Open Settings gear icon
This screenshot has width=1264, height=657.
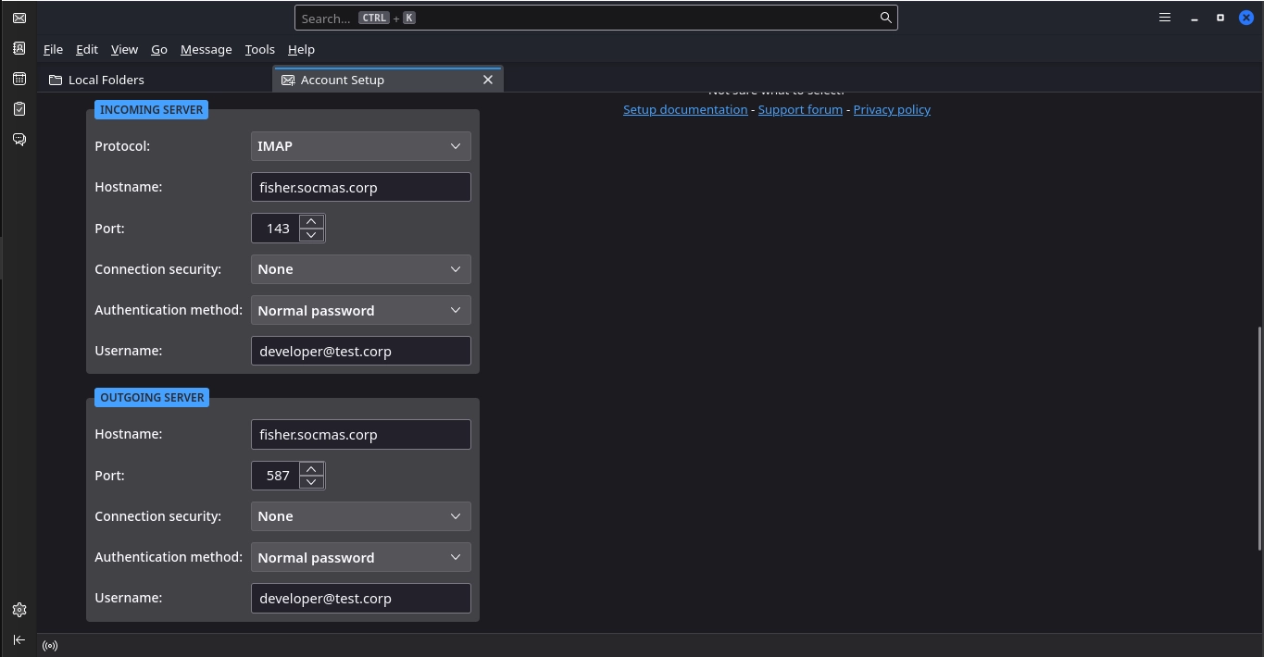(19, 610)
